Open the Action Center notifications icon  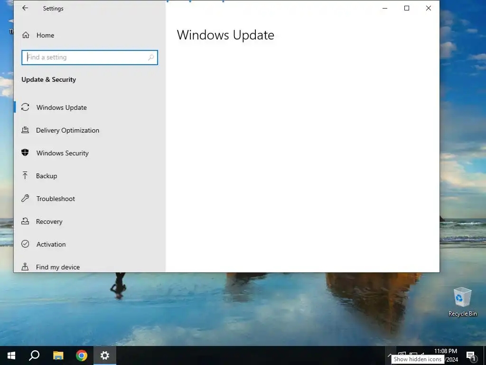[471, 355]
